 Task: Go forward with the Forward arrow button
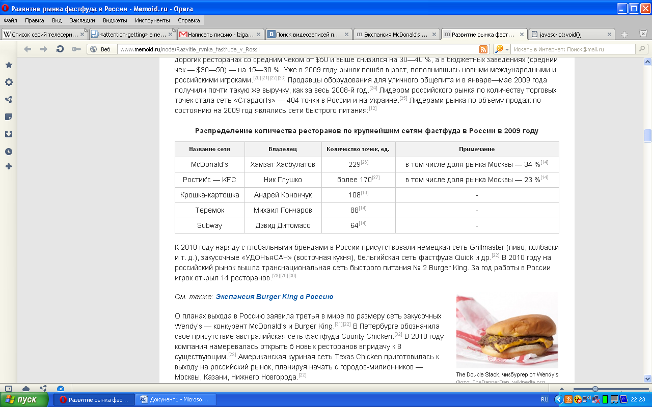(44, 49)
